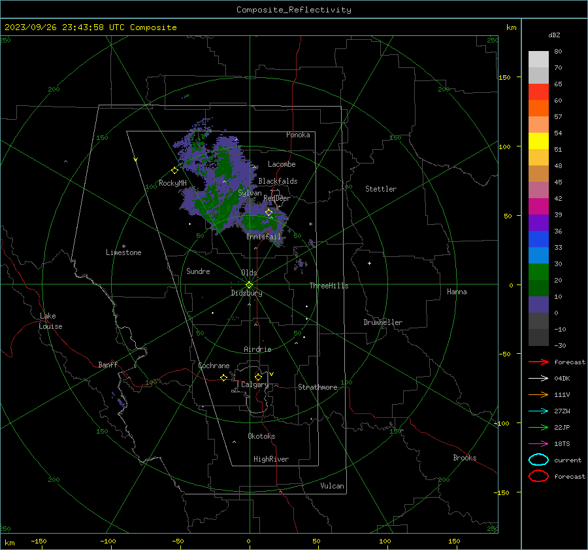Click the small blue echo cluster north of ThreeHills

tap(301, 263)
